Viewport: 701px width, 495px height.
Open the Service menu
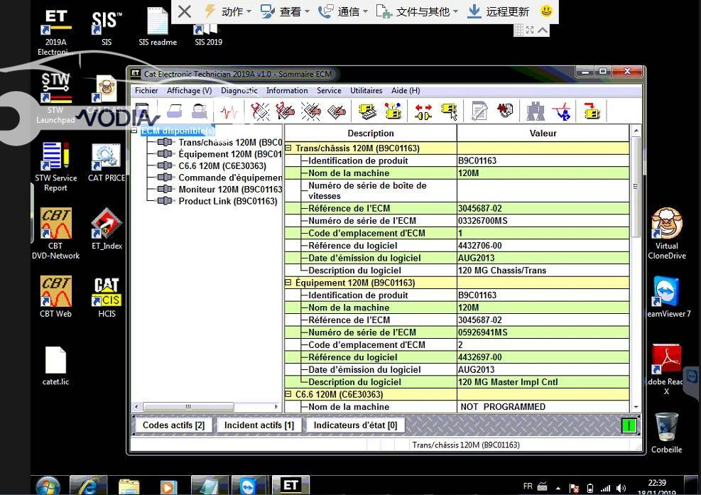(x=329, y=90)
